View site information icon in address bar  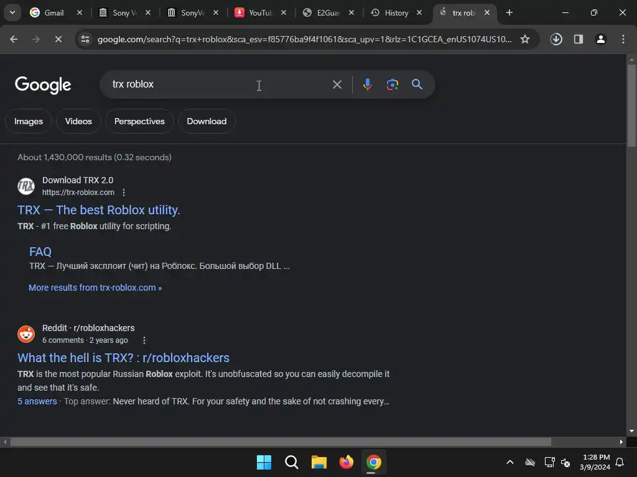point(85,39)
